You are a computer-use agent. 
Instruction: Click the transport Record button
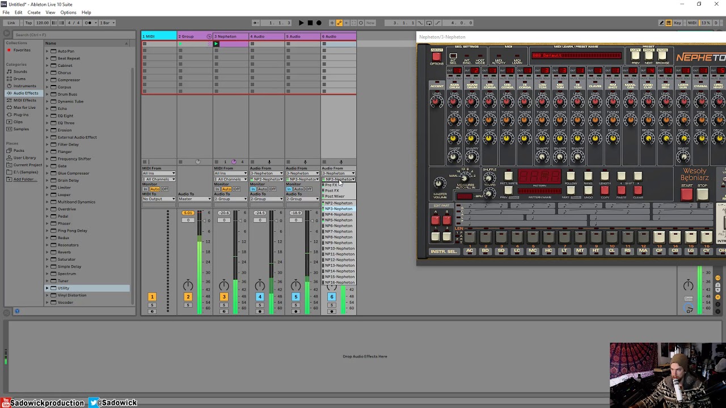click(318, 23)
